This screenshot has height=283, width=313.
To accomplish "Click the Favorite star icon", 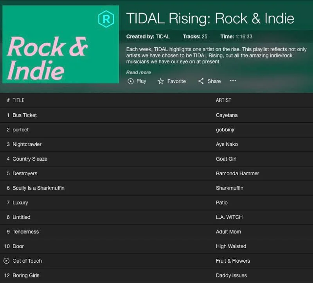I will pyautogui.click(x=161, y=81).
